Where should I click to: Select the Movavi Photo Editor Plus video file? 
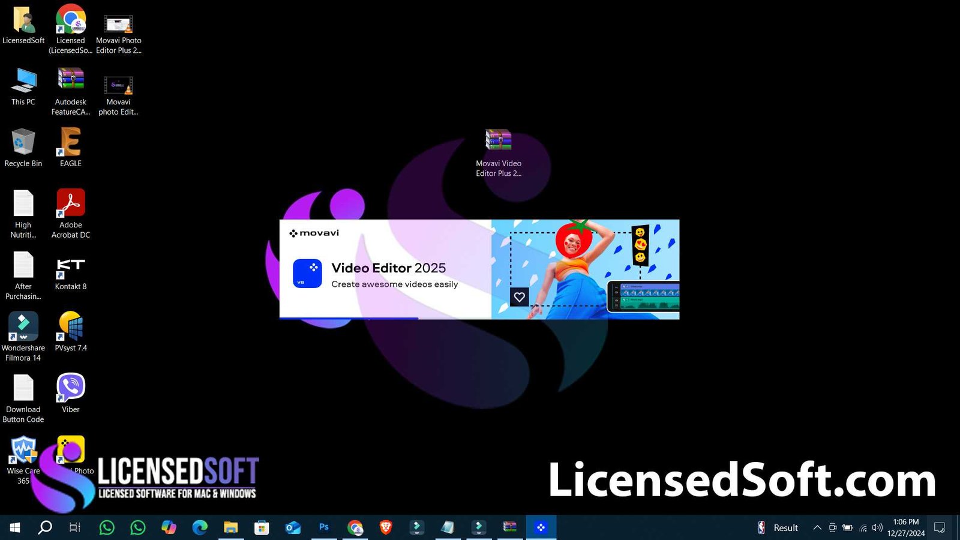118,33
